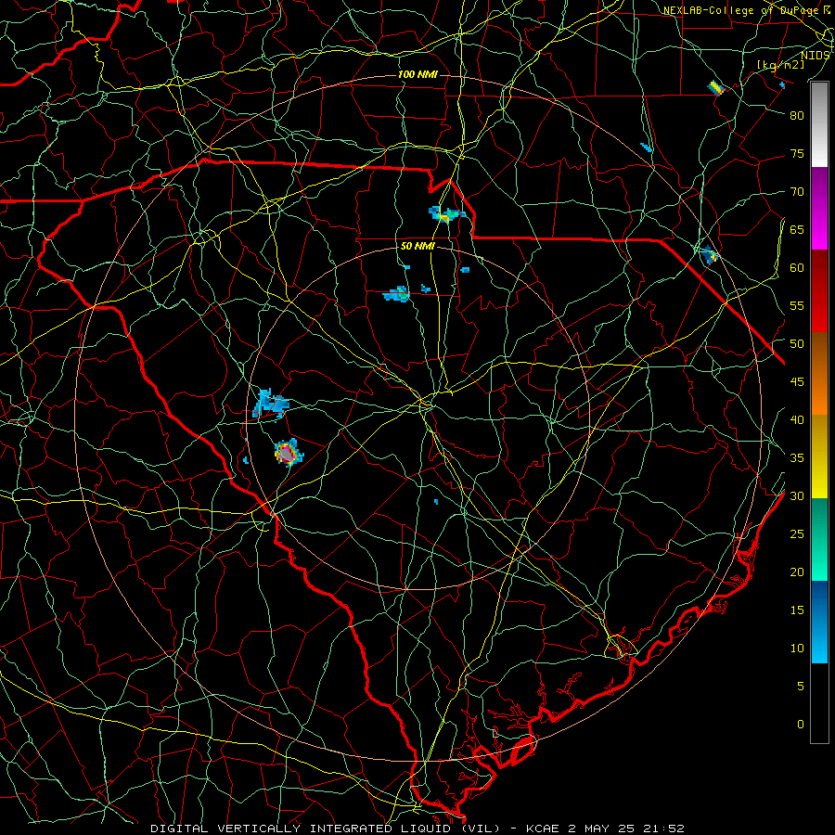Click the echo on the 100 NMI ring's east side
Image resolution: width=835 pixels, height=835 pixels.
709,256
